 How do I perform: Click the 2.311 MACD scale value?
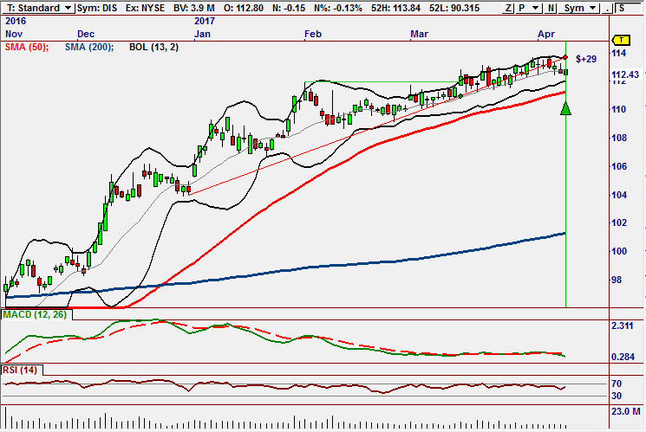click(x=623, y=326)
